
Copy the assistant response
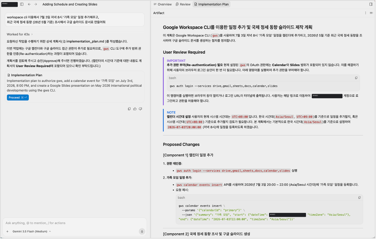coord(129,109)
